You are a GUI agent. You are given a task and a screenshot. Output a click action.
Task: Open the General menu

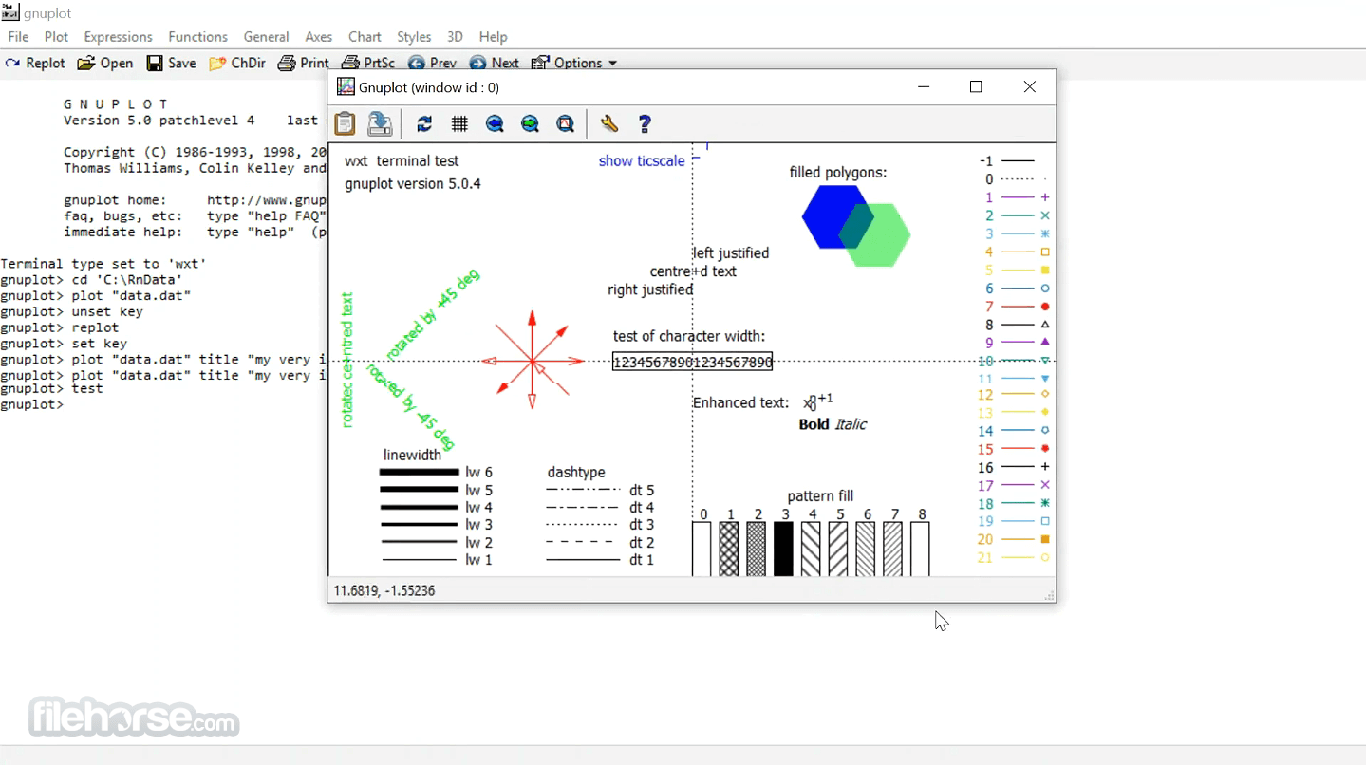tap(266, 37)
